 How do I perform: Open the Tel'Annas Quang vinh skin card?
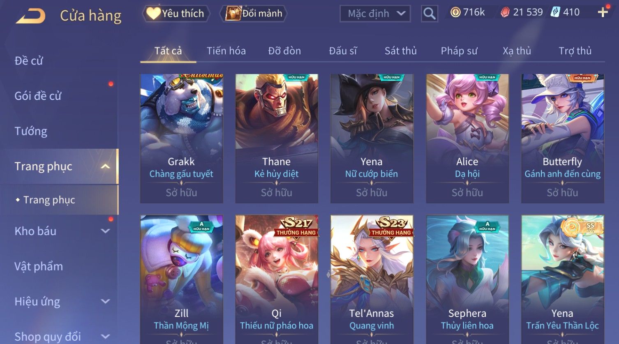[x=372, y=279]
